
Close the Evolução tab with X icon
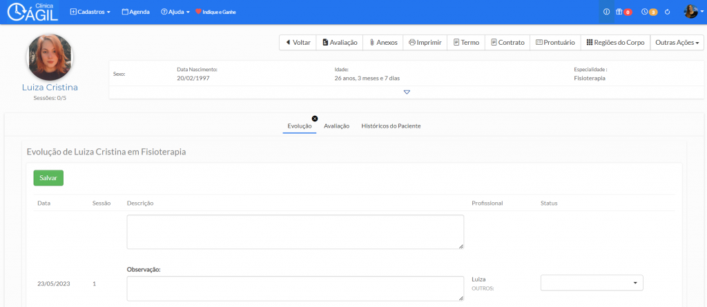[x=314, y=119]
